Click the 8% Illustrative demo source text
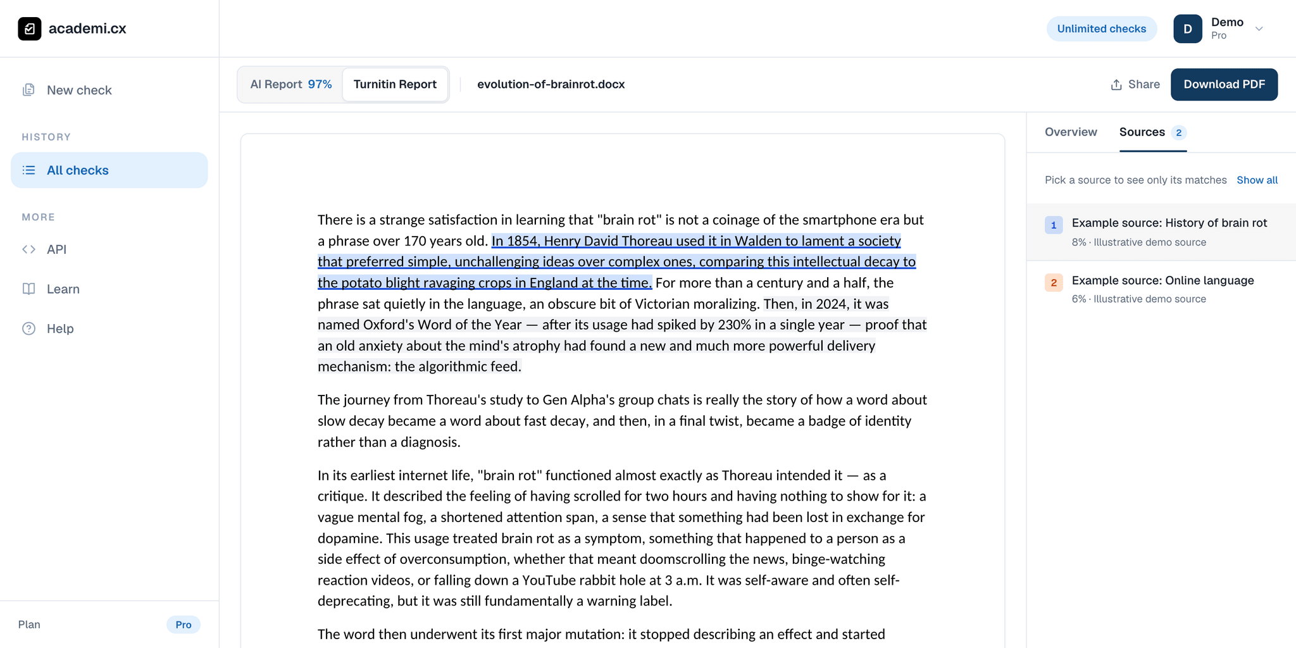 click(x=1138, y=242)
